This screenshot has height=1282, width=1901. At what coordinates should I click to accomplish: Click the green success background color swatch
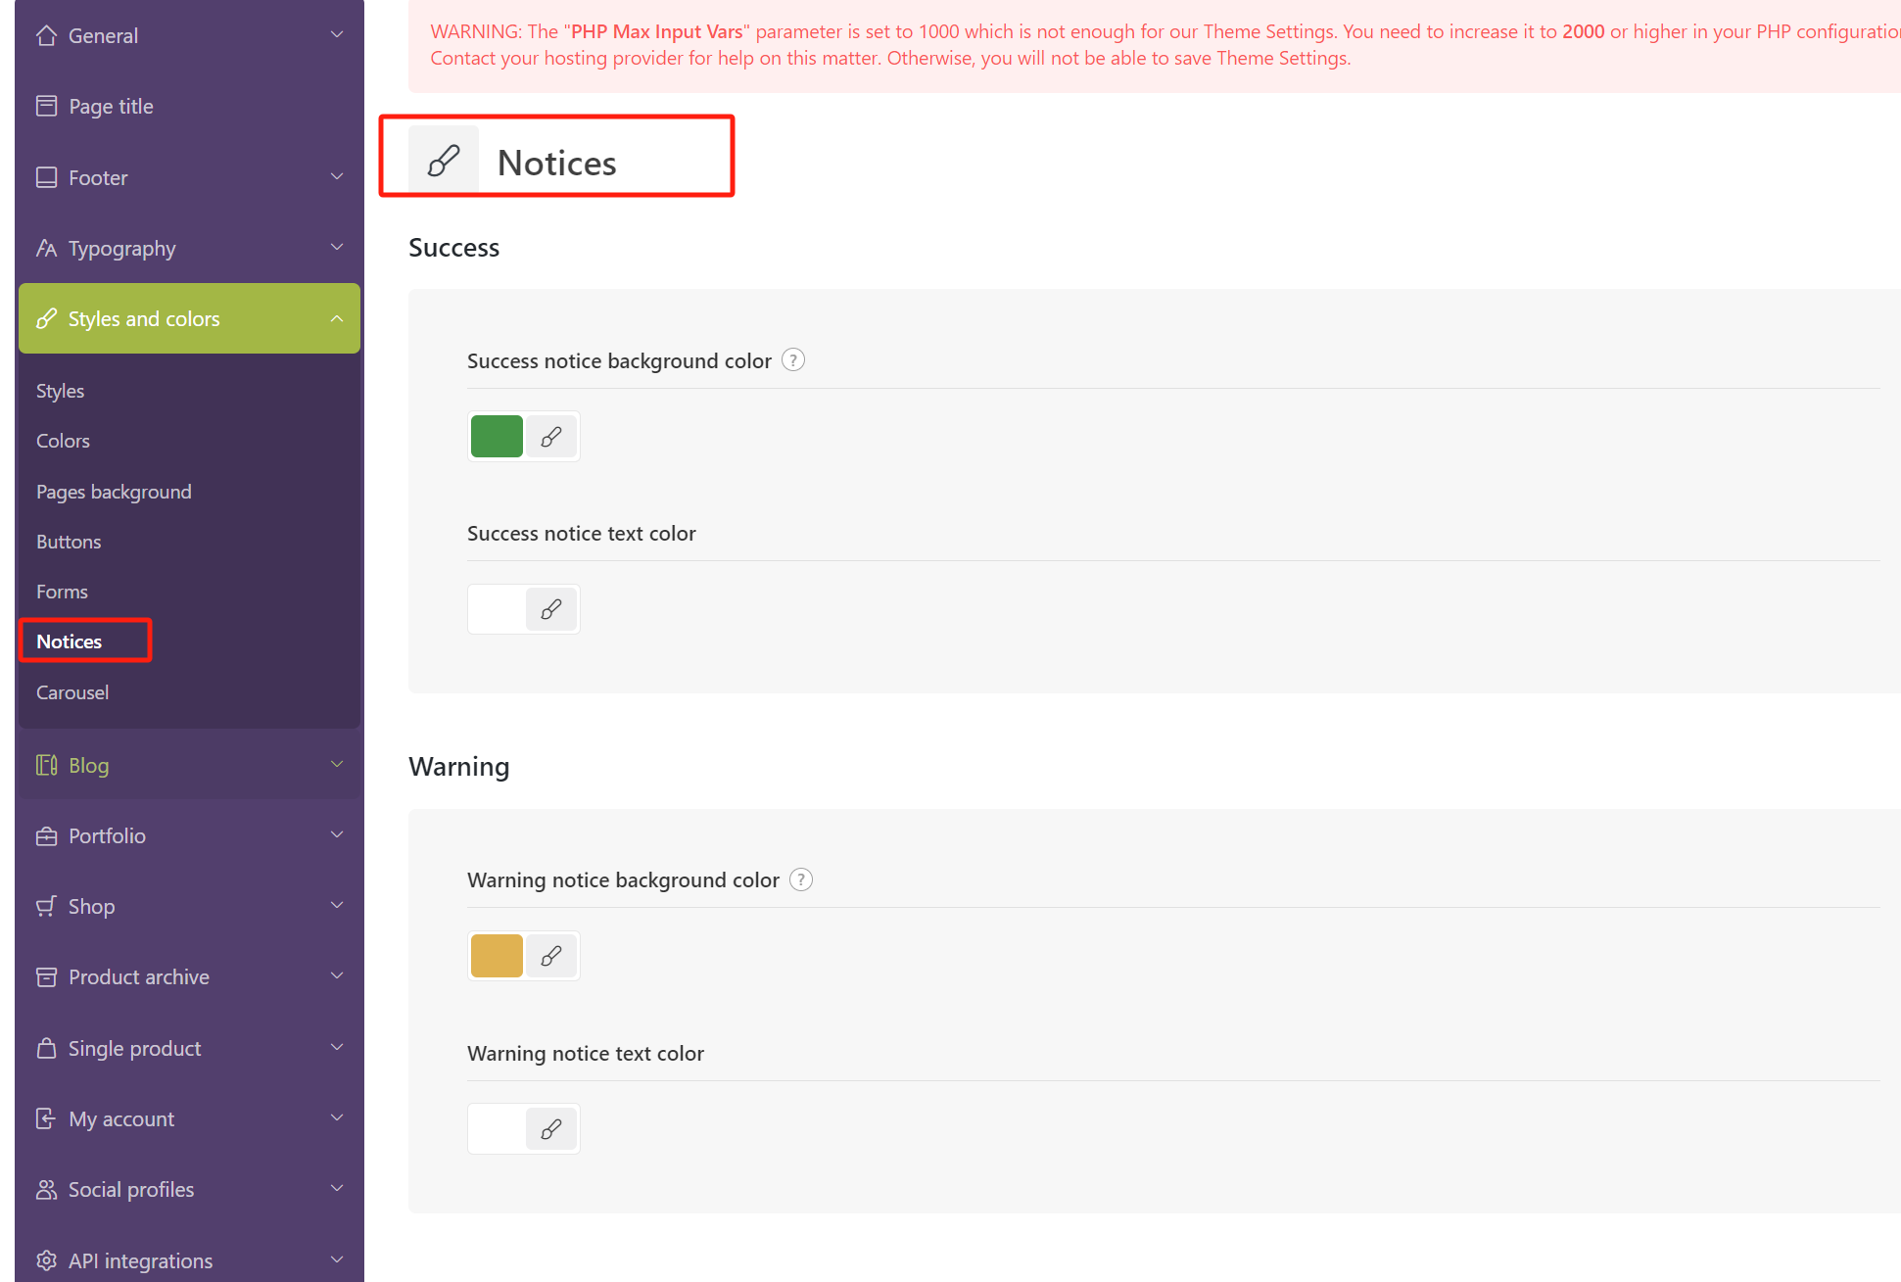coord(497,437)
